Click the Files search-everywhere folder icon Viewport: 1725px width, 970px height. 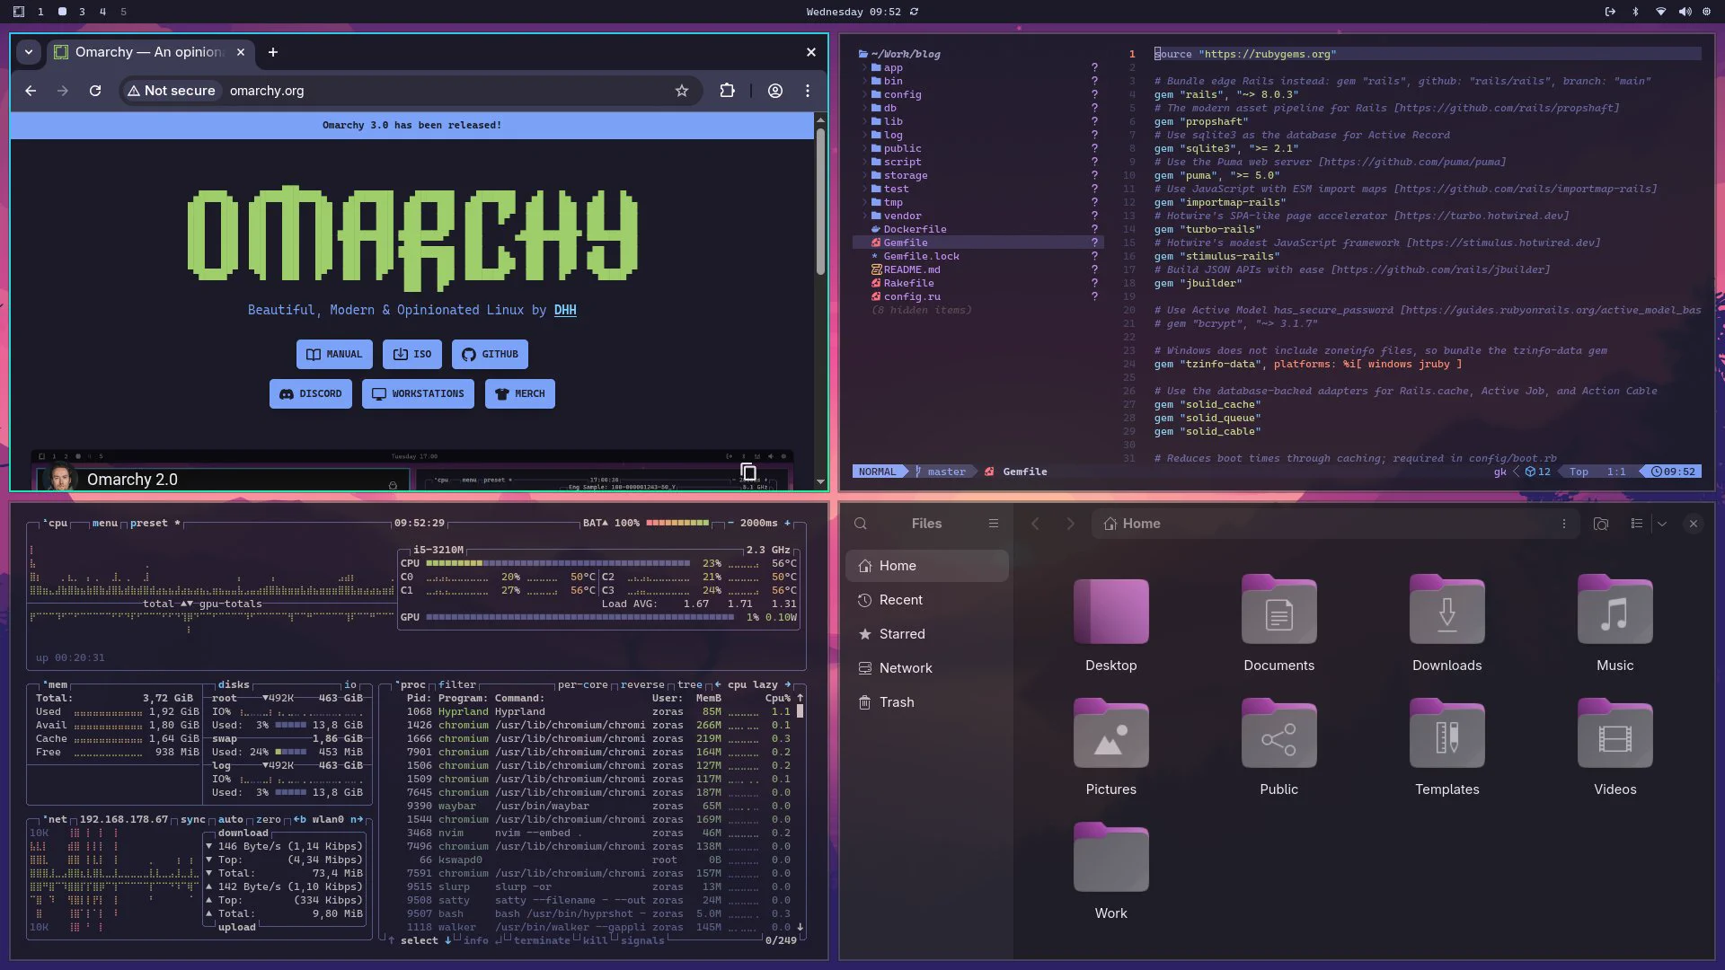[x=1601, y=524]
